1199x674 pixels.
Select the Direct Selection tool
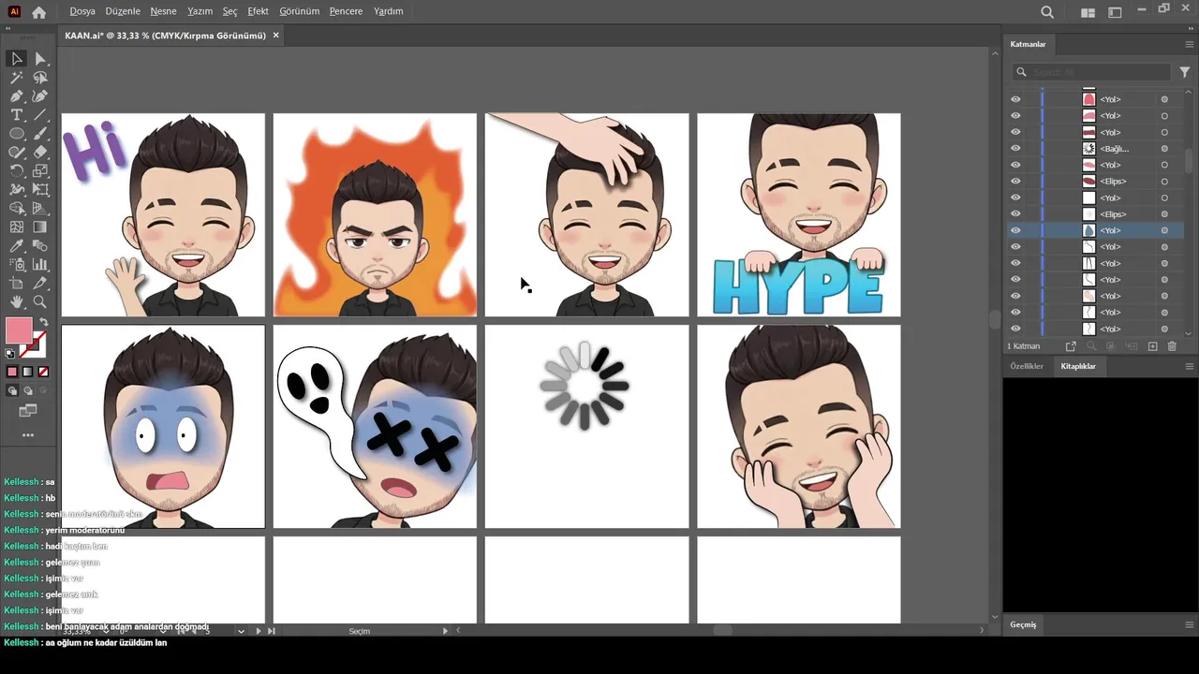(40, 58)
